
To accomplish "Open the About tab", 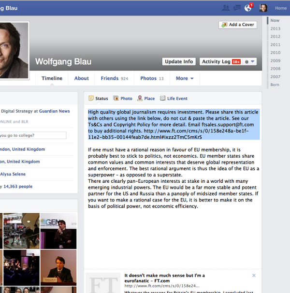I will 82,78.
